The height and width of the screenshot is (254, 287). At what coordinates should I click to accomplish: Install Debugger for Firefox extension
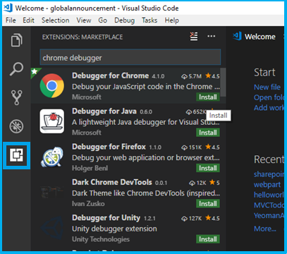208,168
